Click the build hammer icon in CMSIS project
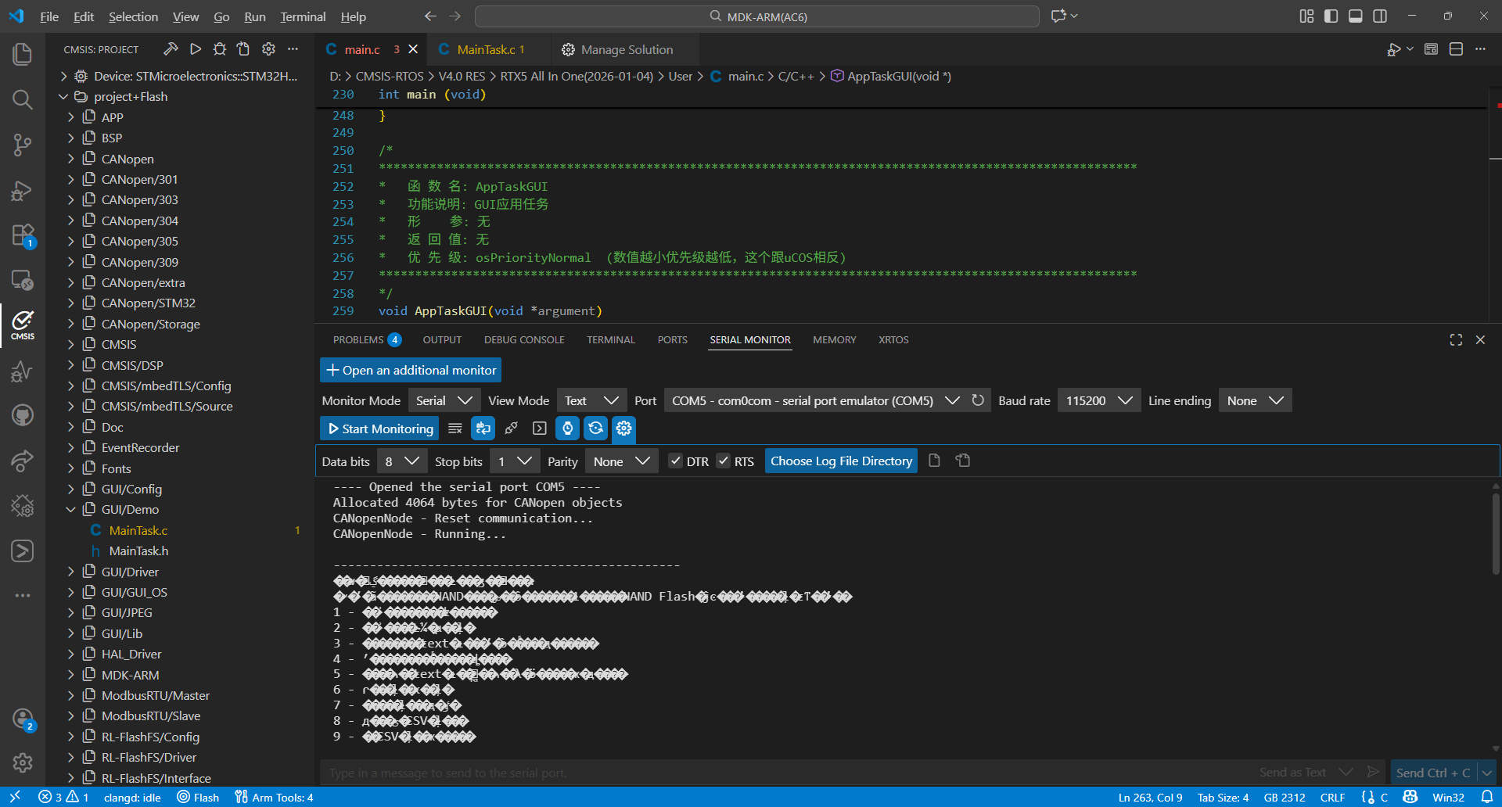Image resolution: width=1502 pixels, height=807 pixels. (x=171, y=49)
